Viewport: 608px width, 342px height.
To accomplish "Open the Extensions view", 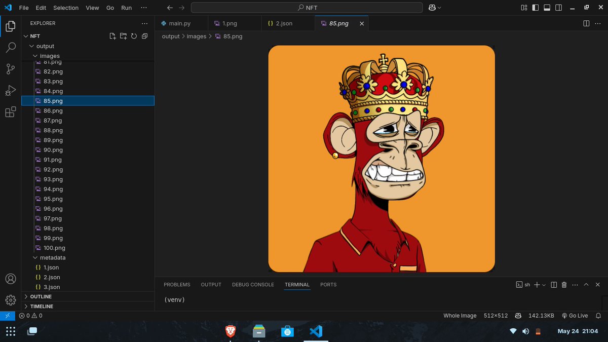I will 11,111.
